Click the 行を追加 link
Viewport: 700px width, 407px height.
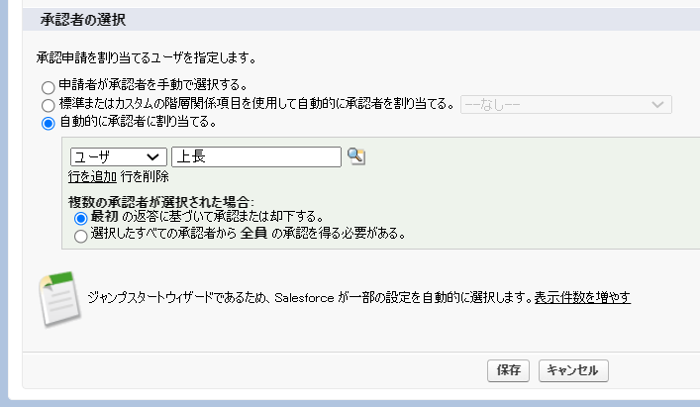[x=92, y=176]
